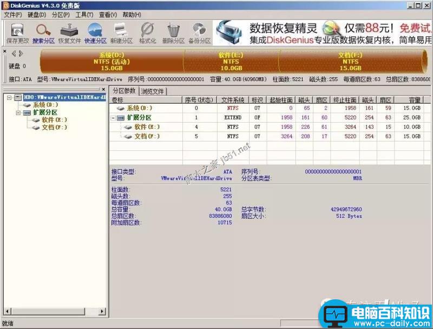Switch to the 分区参数 tab
Viewport: 433px width, 329px height.
(x=124, y=91)
